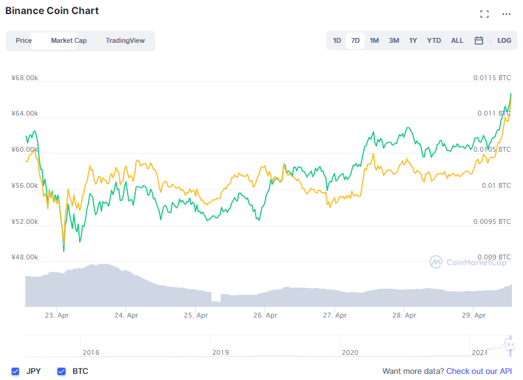Click the 0.0095 BTC axis value
523x380 pixels.
click(x=492, y=222)
